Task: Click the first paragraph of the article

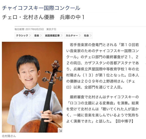Action: point(102,66)
